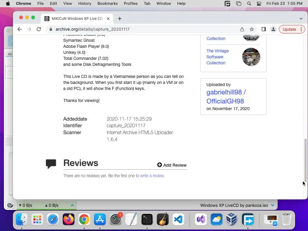Open The Vintage Software Collection thumbnail
308x231 pixels.
(251, 57)
